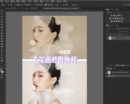Select the Rectangle shape tool
Image resolution: width=130 pixels, height=104 pixels.
coord(2,58)
